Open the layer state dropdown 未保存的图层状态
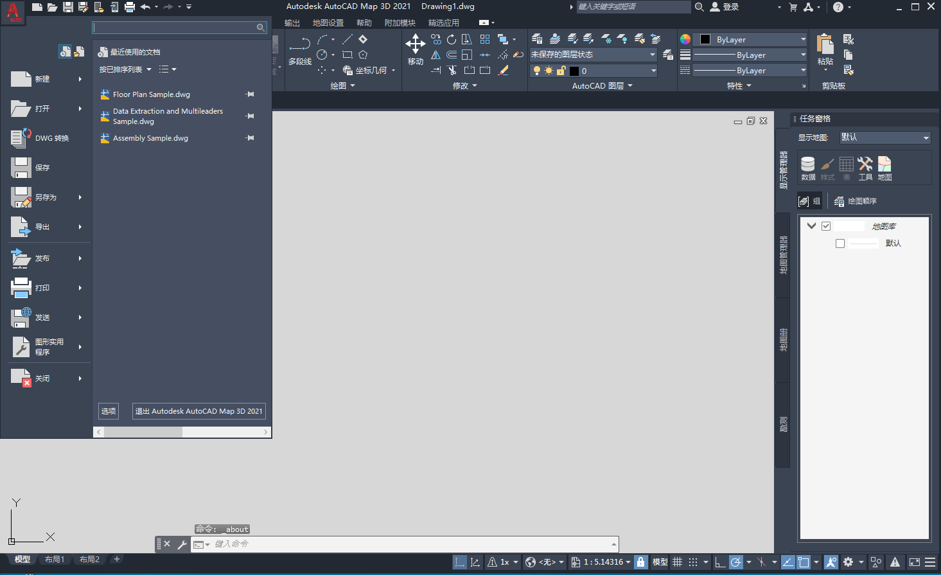 point(594,55)
